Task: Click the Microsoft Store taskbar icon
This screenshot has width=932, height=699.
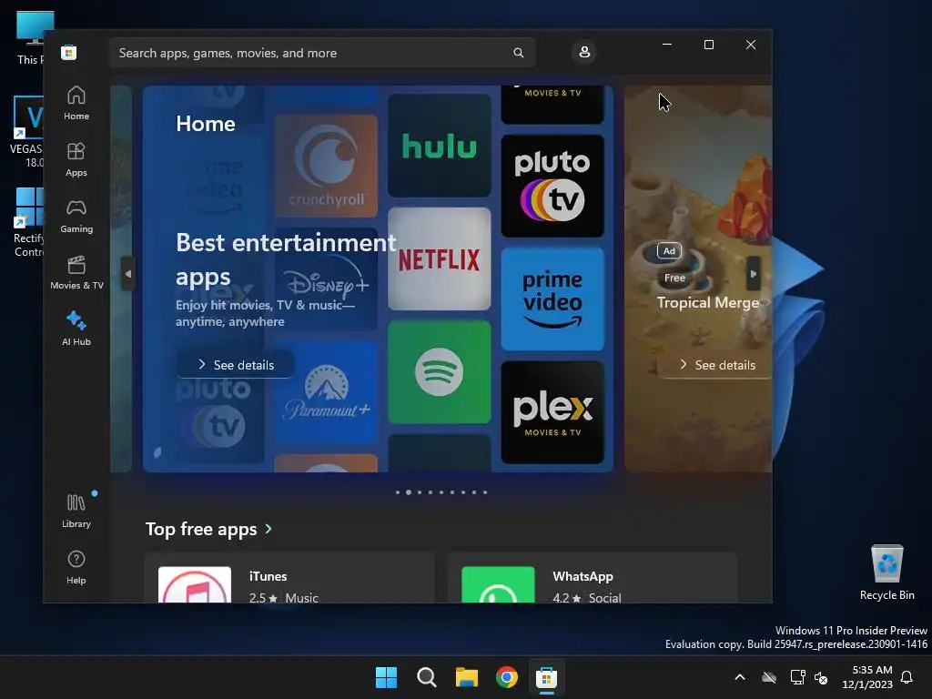Action: (x=546, y=677)
